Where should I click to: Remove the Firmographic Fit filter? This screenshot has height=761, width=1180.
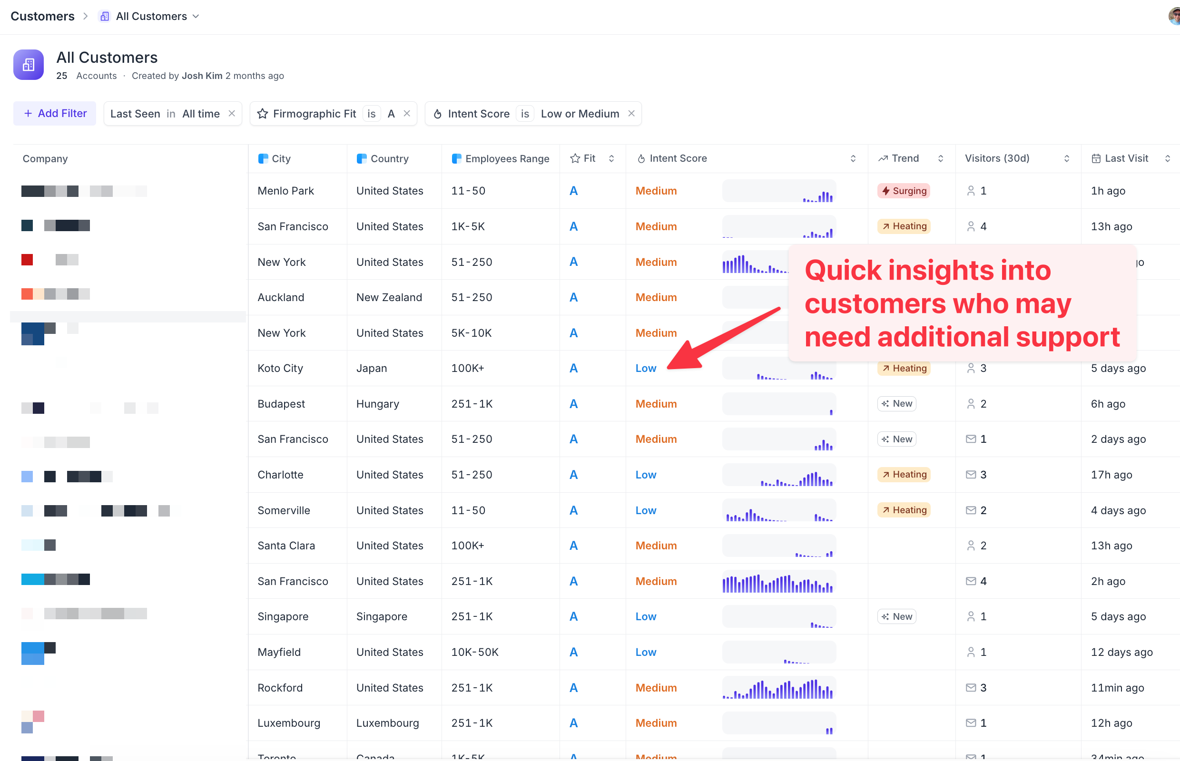pyautogui.click(x=407, y=114)
